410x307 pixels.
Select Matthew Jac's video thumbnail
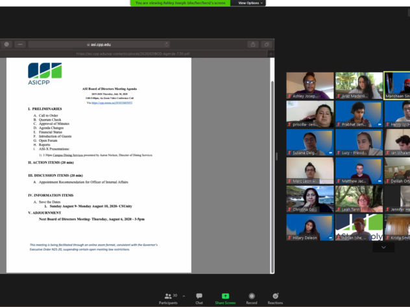(359, 171)
